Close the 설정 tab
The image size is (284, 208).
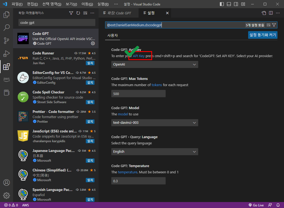(x=168, y=13)
